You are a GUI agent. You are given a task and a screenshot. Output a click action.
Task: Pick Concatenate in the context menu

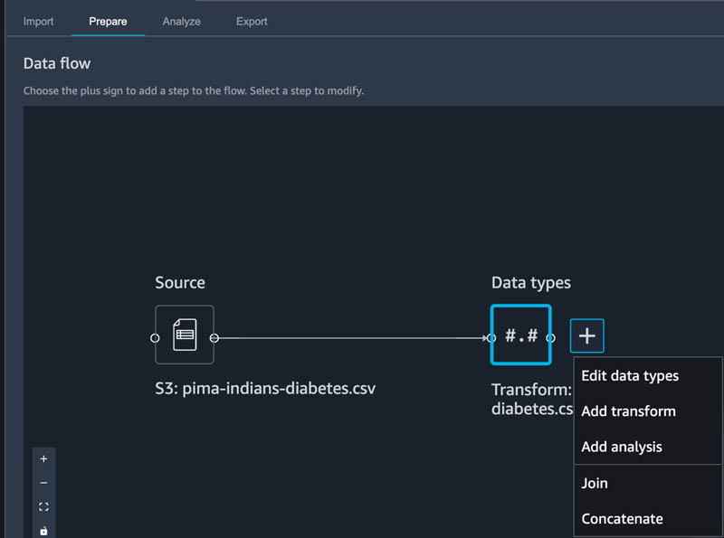point(648,519)
